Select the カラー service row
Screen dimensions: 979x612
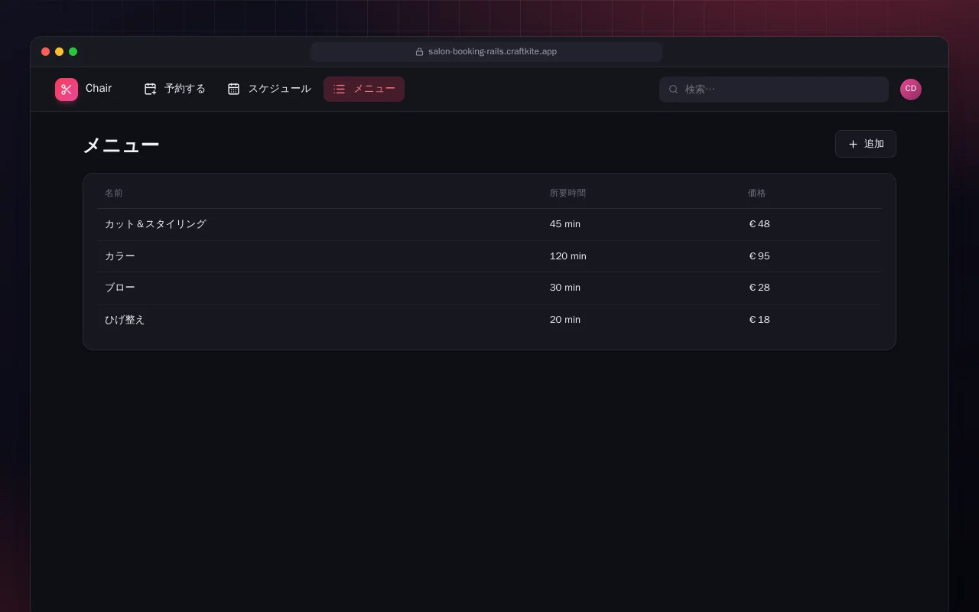coord(489,256)
